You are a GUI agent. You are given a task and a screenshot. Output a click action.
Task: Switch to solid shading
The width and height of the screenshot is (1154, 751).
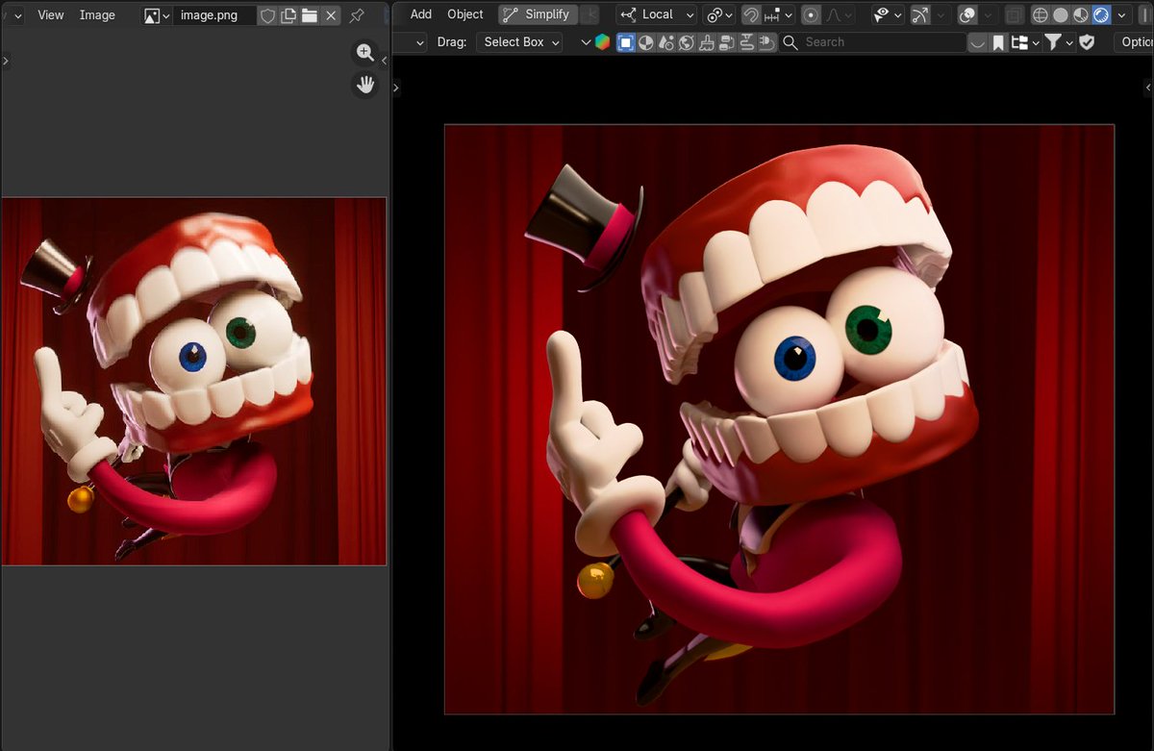1060,14
